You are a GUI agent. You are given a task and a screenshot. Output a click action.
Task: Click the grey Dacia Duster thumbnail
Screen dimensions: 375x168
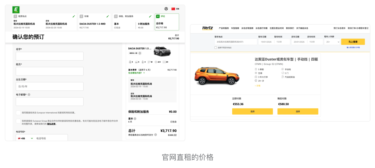tap(162, 51)
